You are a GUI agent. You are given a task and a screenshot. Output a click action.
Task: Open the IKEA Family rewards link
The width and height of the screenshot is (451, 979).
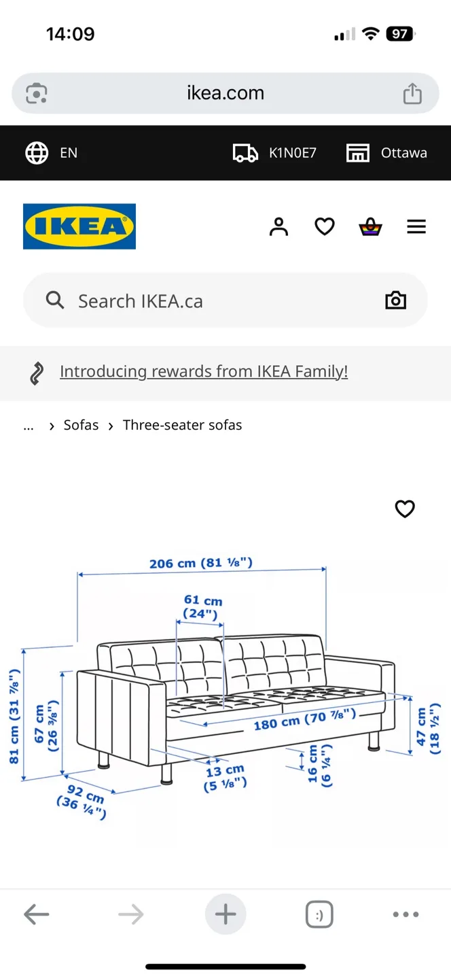coord(204,371)
